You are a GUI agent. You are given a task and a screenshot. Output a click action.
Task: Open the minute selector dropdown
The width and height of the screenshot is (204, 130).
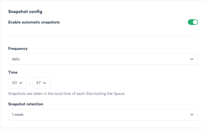coord(42,83)
